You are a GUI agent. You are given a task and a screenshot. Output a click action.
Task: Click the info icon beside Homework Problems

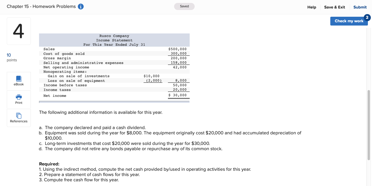[x=81, y=7]
